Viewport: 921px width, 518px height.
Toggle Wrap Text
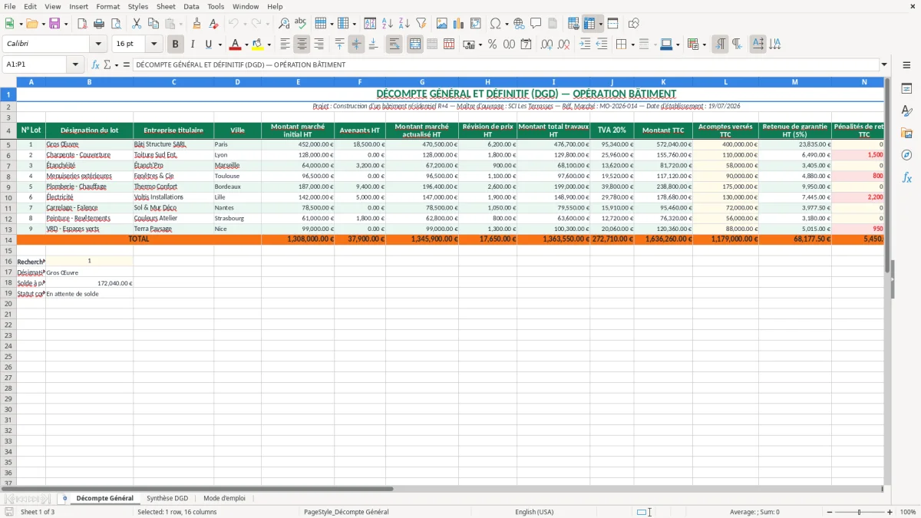394,45
